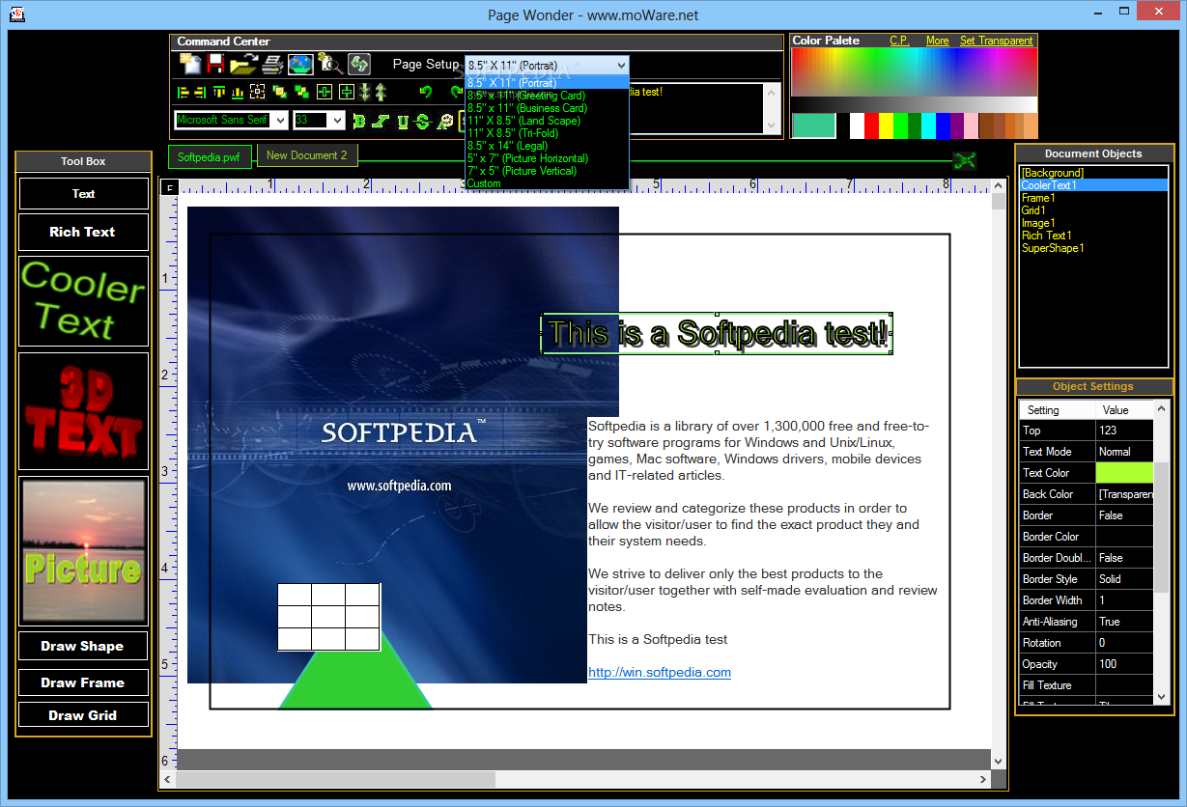1187x807 pixels.
Task: Select the Text tool in Tool Box
Action: click(84, 193)
